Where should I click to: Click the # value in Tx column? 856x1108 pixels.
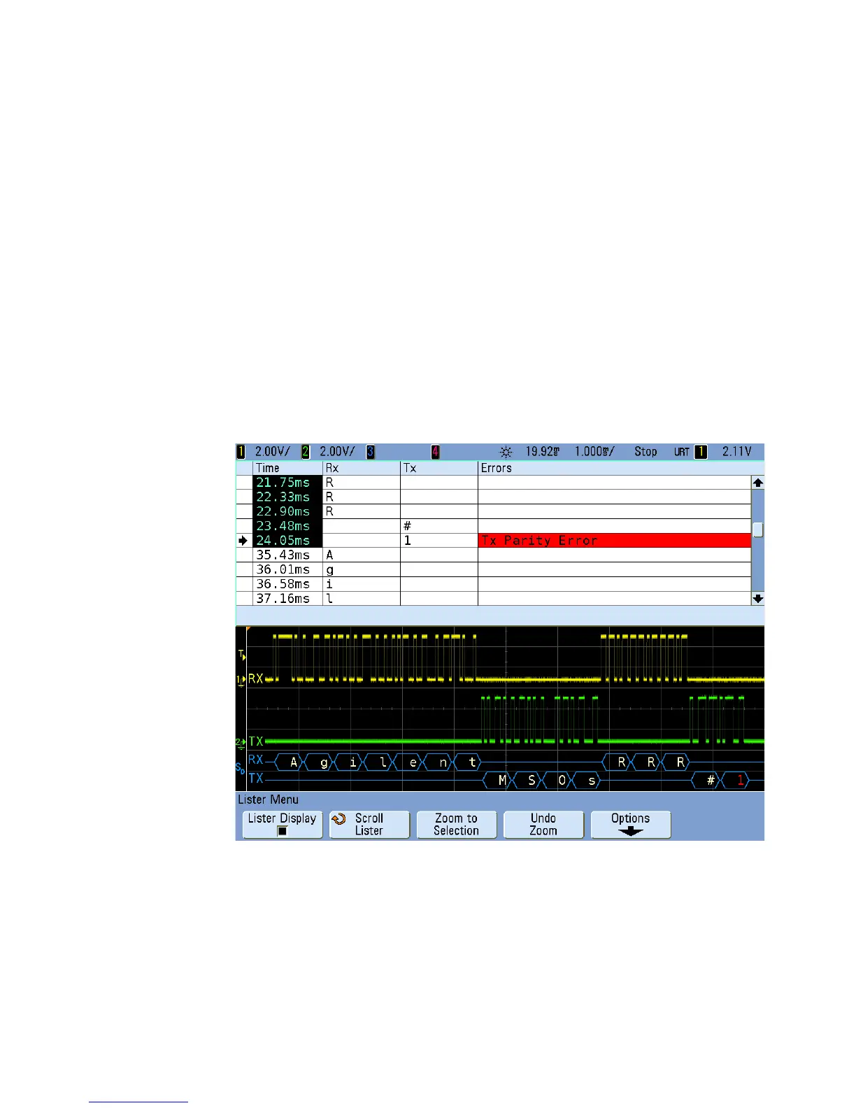(408, 526)
